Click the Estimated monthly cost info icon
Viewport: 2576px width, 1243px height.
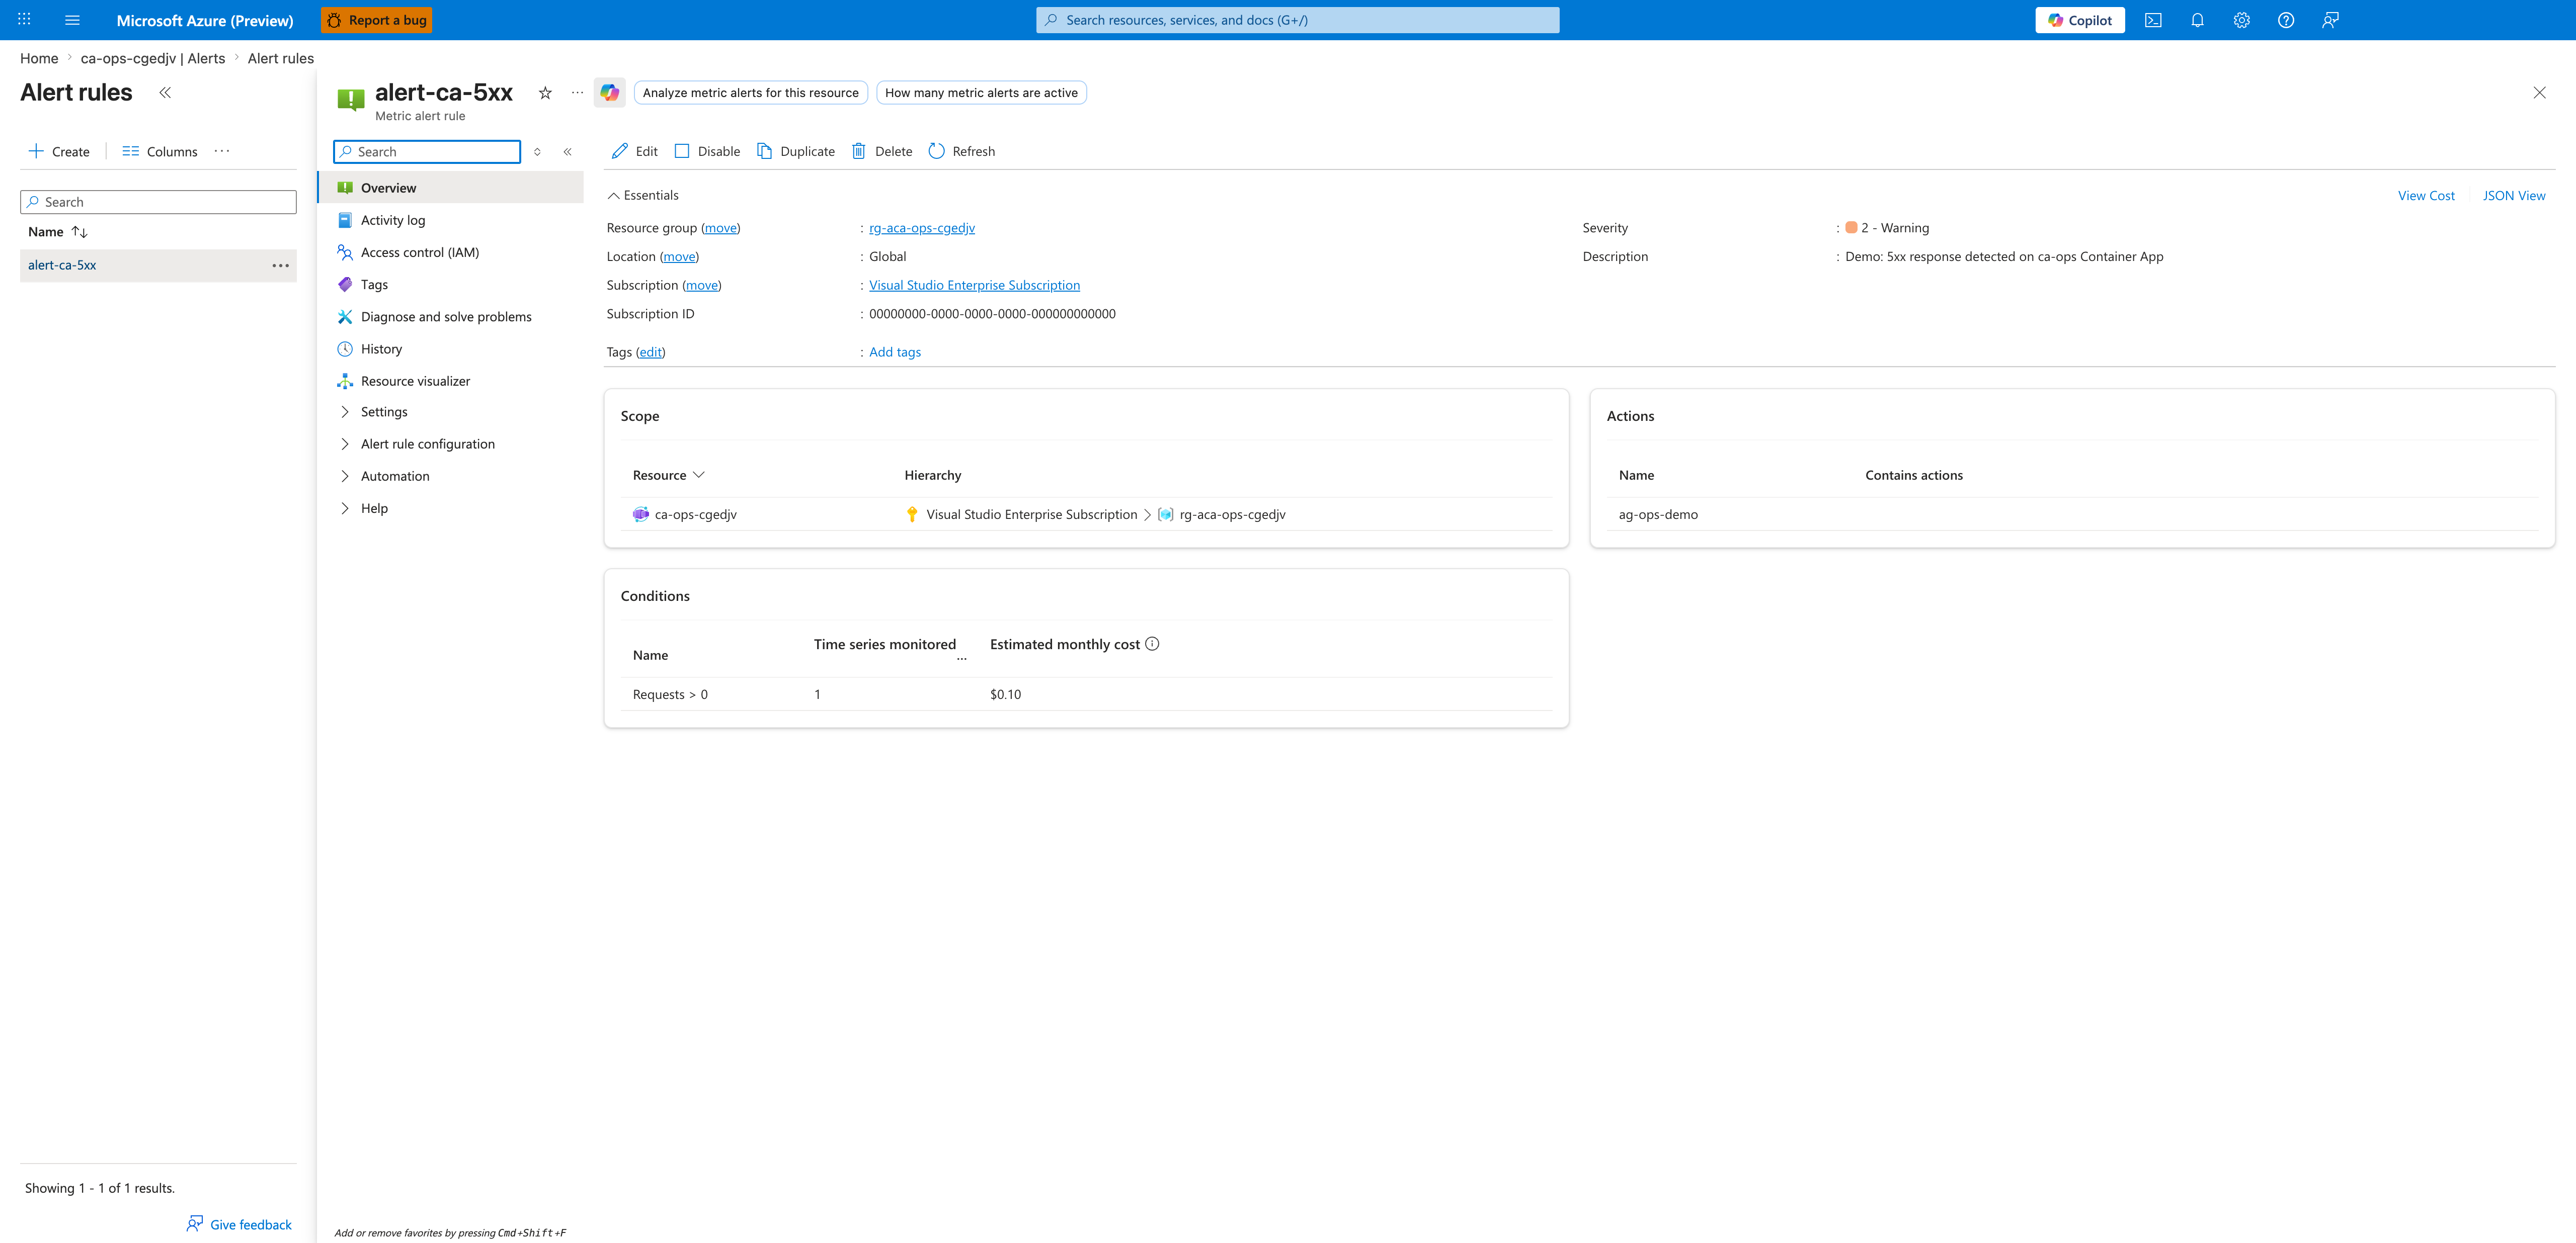[x=1152, y=644]
